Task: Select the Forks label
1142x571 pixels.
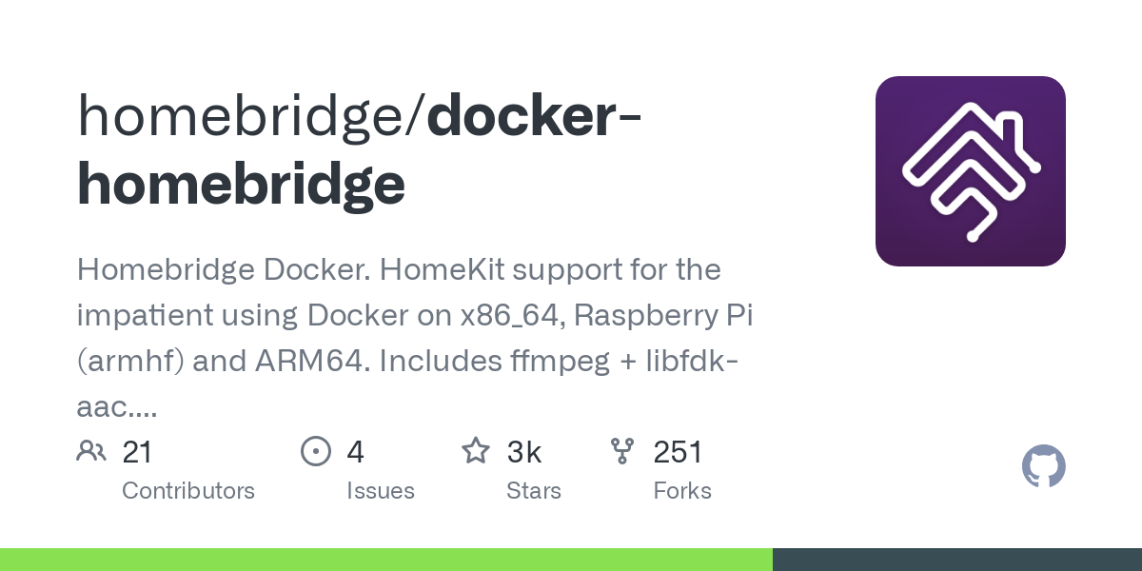Action: tap(682, 491)
